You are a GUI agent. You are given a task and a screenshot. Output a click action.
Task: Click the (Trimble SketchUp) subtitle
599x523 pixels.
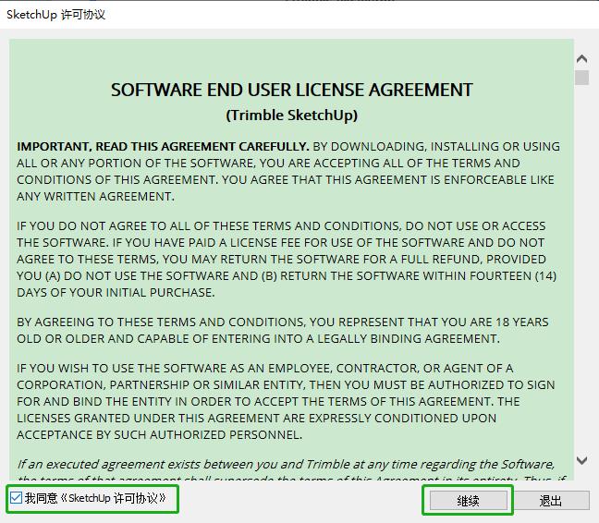[x=292, y=116]
